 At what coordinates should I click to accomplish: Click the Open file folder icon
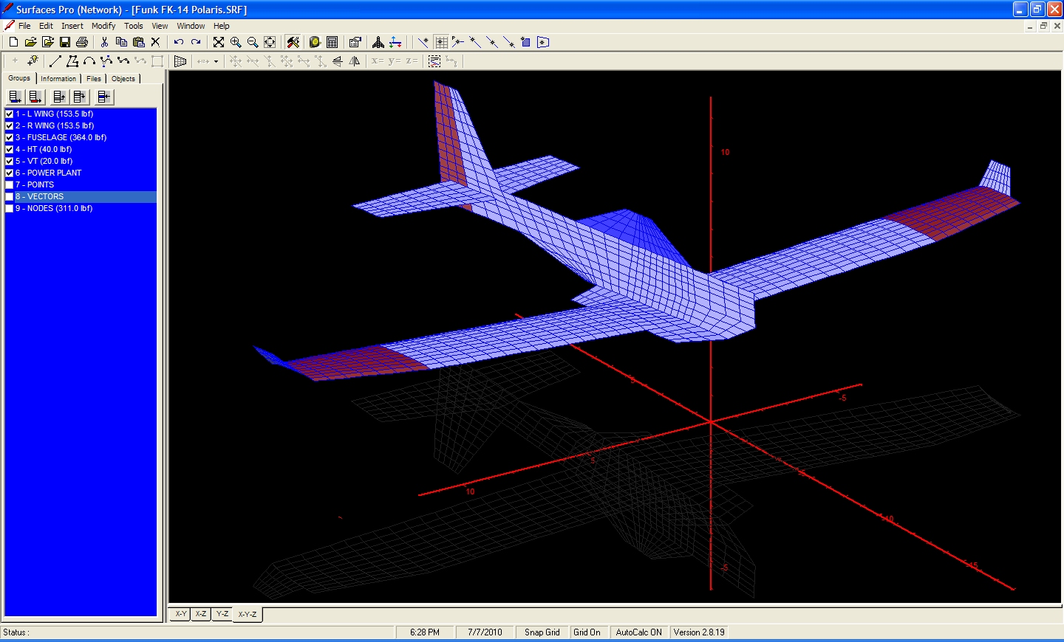30,42
